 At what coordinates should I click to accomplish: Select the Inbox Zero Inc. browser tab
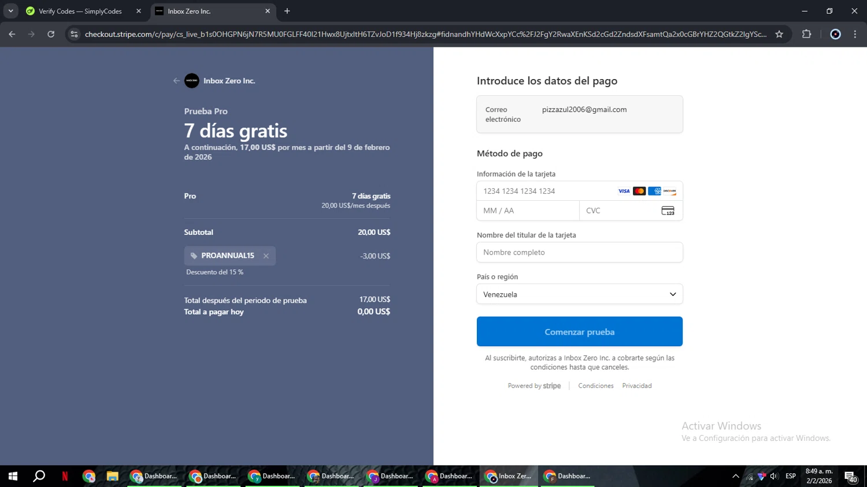point(213,11)
